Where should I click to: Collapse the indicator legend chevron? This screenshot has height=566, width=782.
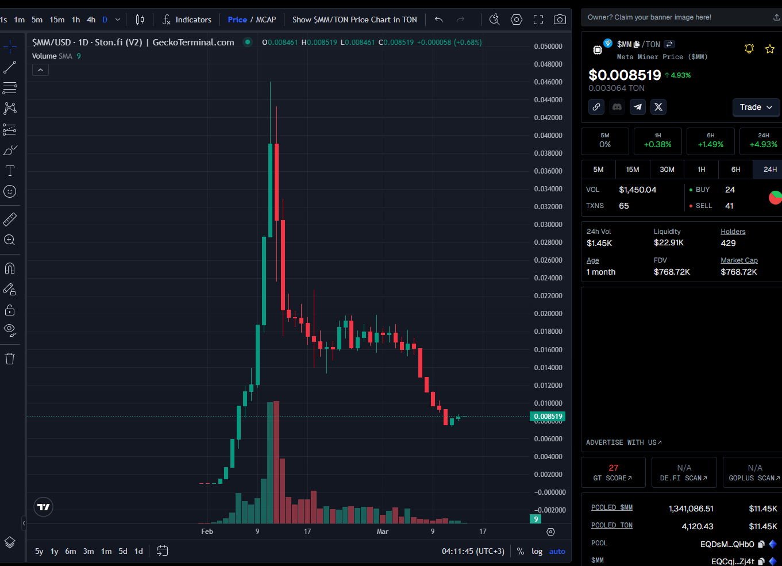pos(40,70)
